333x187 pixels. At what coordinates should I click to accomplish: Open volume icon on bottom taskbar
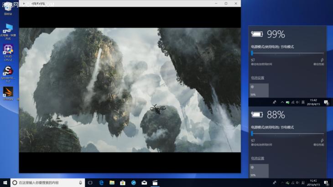298,183
